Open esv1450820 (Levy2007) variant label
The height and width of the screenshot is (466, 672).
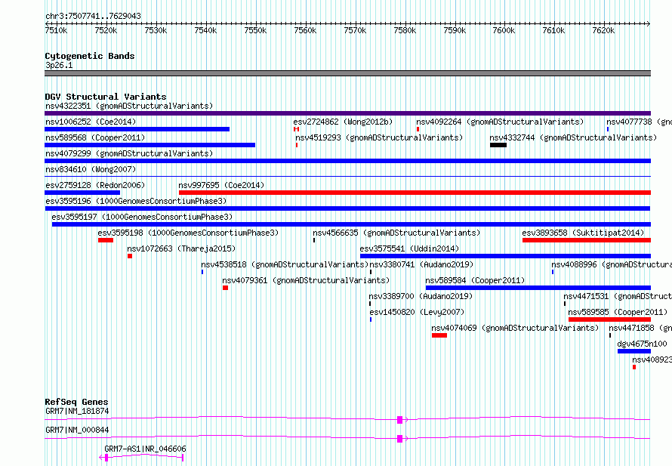point(417,312)
